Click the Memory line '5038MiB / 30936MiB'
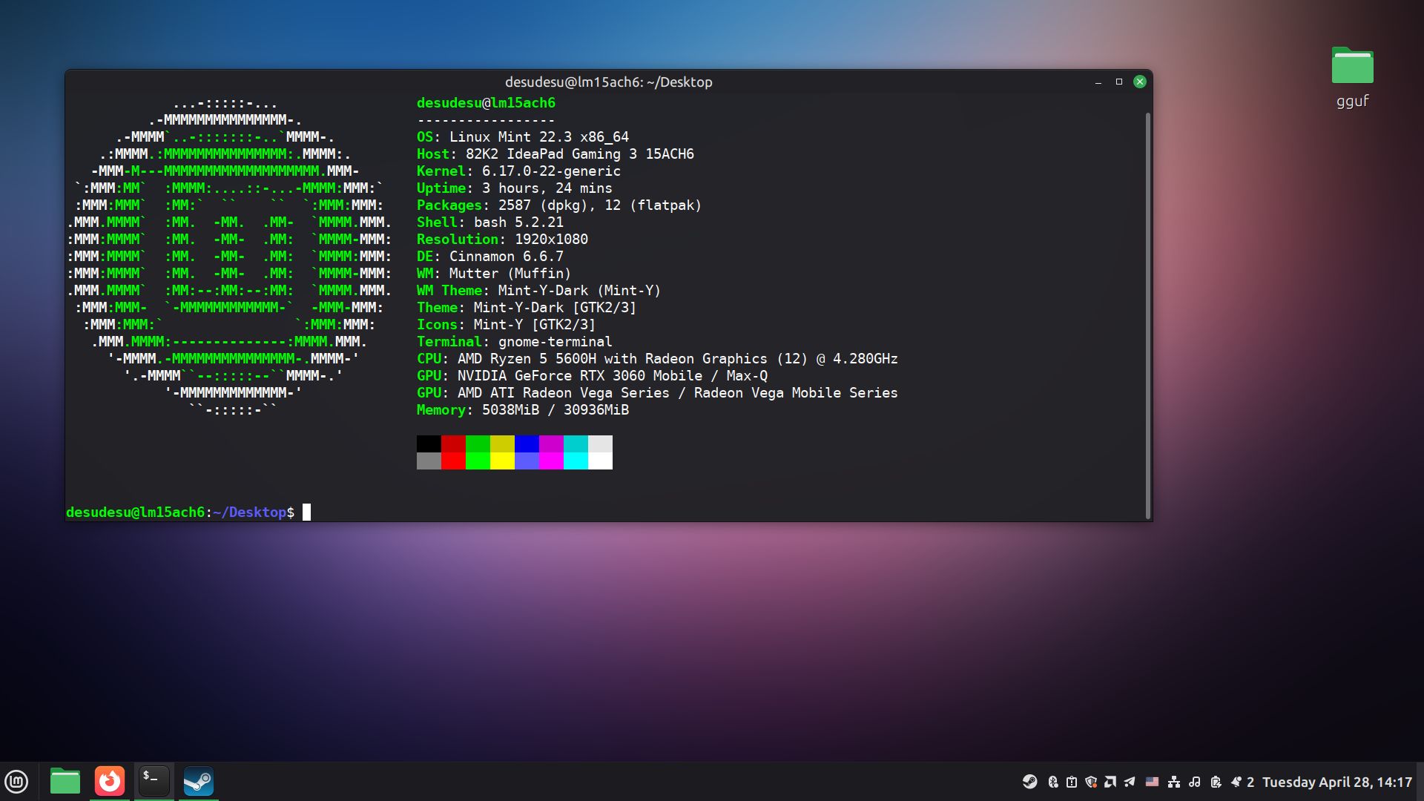The image size is (1424, 801). tap(556, 409)
